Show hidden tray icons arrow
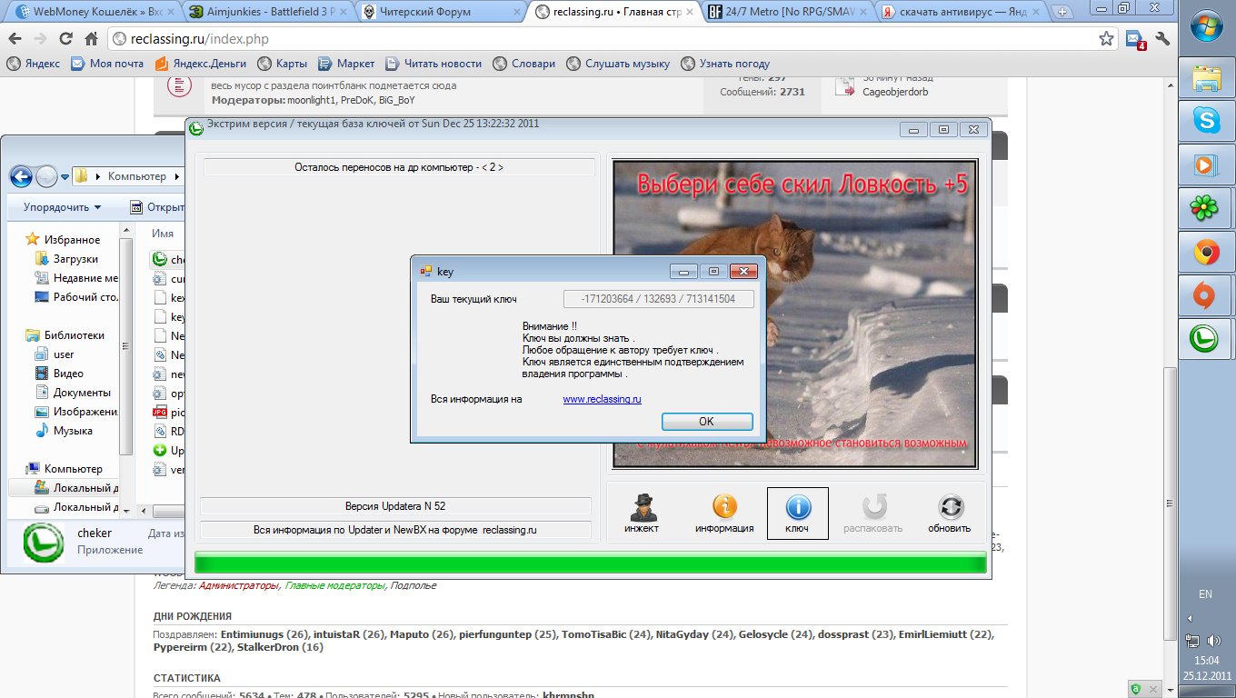This screenshot has width=1236, height=698. [1191, 618]
